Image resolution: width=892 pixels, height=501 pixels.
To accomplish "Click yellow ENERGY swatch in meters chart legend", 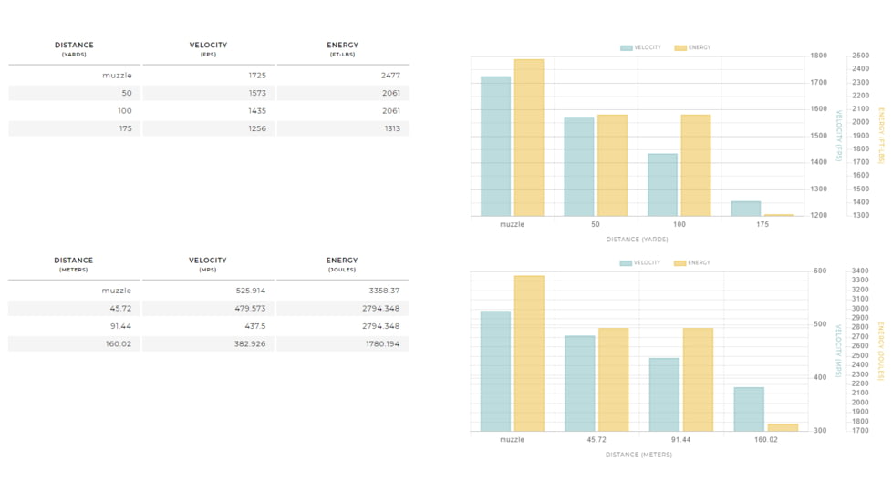I will click(679, 263).
